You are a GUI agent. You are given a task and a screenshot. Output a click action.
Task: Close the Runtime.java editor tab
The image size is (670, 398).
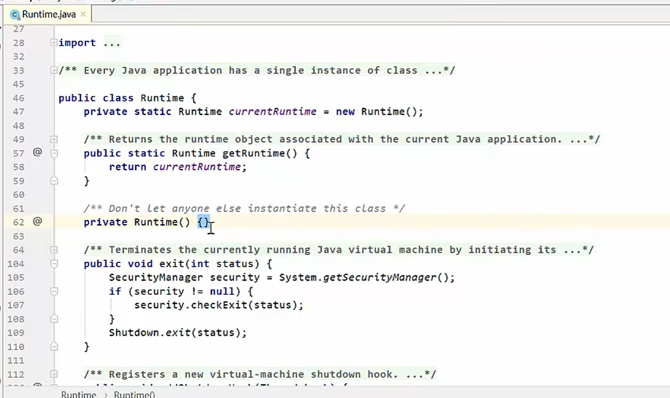pyautogui.click(x=84, y=14)
